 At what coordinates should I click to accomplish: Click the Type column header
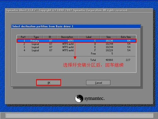[x=36, y=37]
